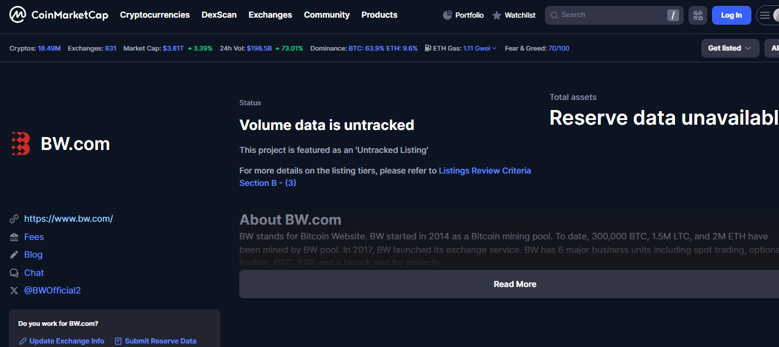Click Cryptos count 18.49M
Image resolution: width=779 pixels, height=347 pixels.
49,48
